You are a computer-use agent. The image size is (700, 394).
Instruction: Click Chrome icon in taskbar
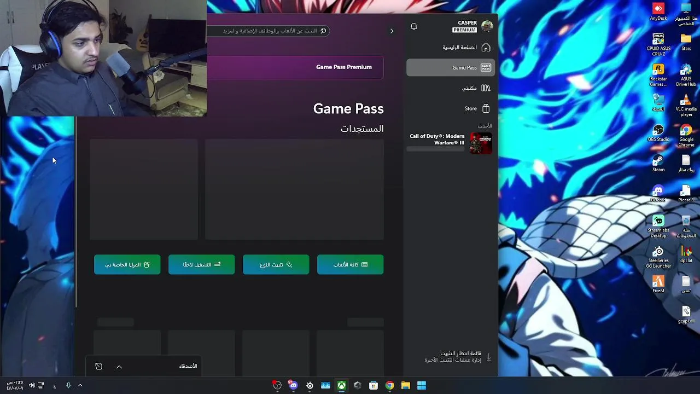[x=389, y=386]
